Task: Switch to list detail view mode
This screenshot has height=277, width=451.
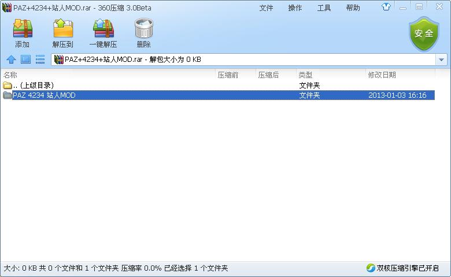Action: [x=40, y=60]
